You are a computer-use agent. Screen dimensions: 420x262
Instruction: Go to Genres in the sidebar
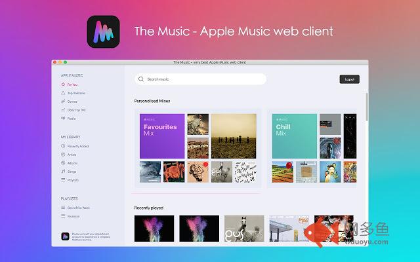click(69, 102)
